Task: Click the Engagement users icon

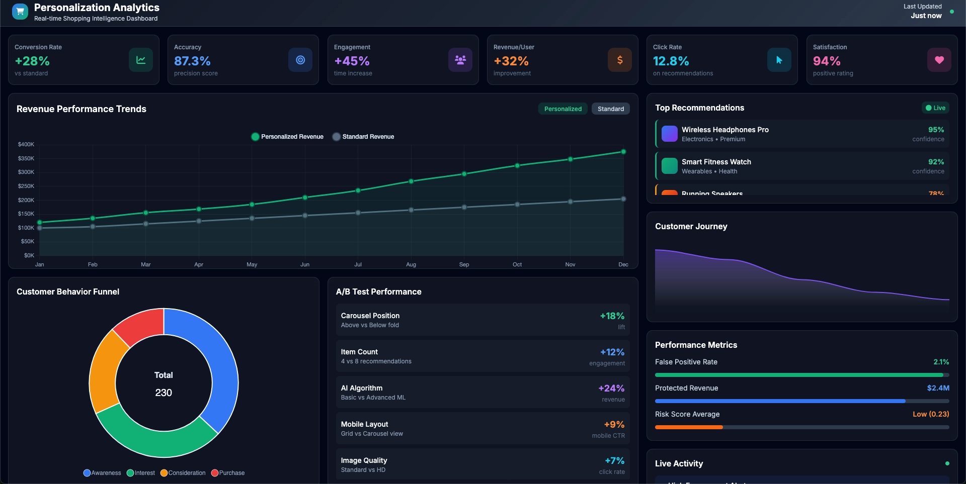Action: click(460, 59)
